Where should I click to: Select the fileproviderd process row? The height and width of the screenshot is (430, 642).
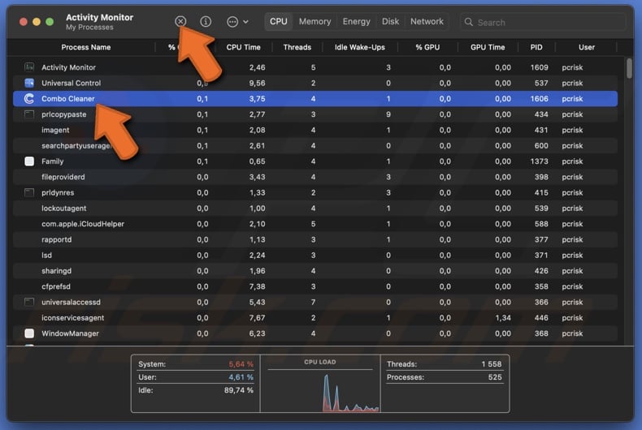315,177
